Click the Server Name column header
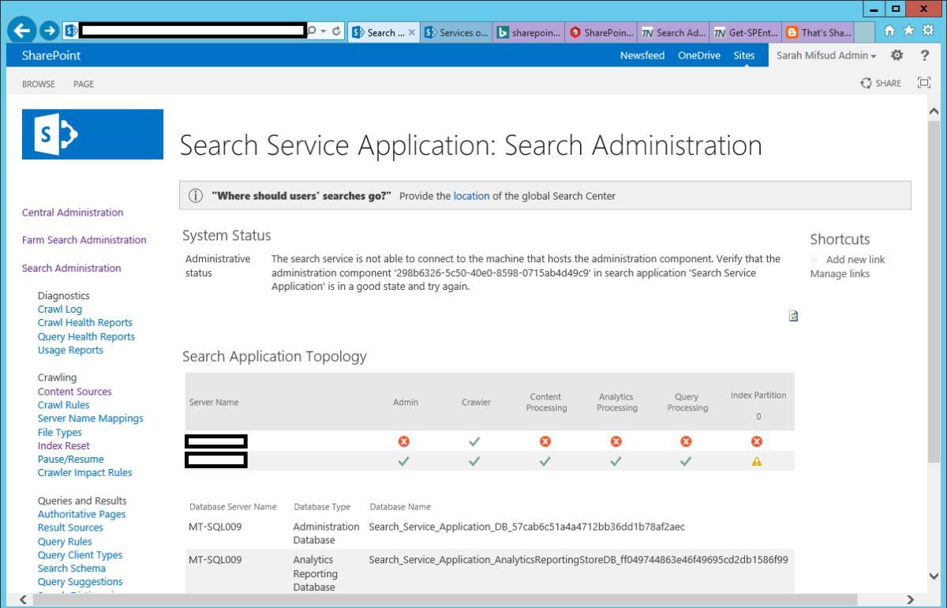 click(x=214, y=403)
